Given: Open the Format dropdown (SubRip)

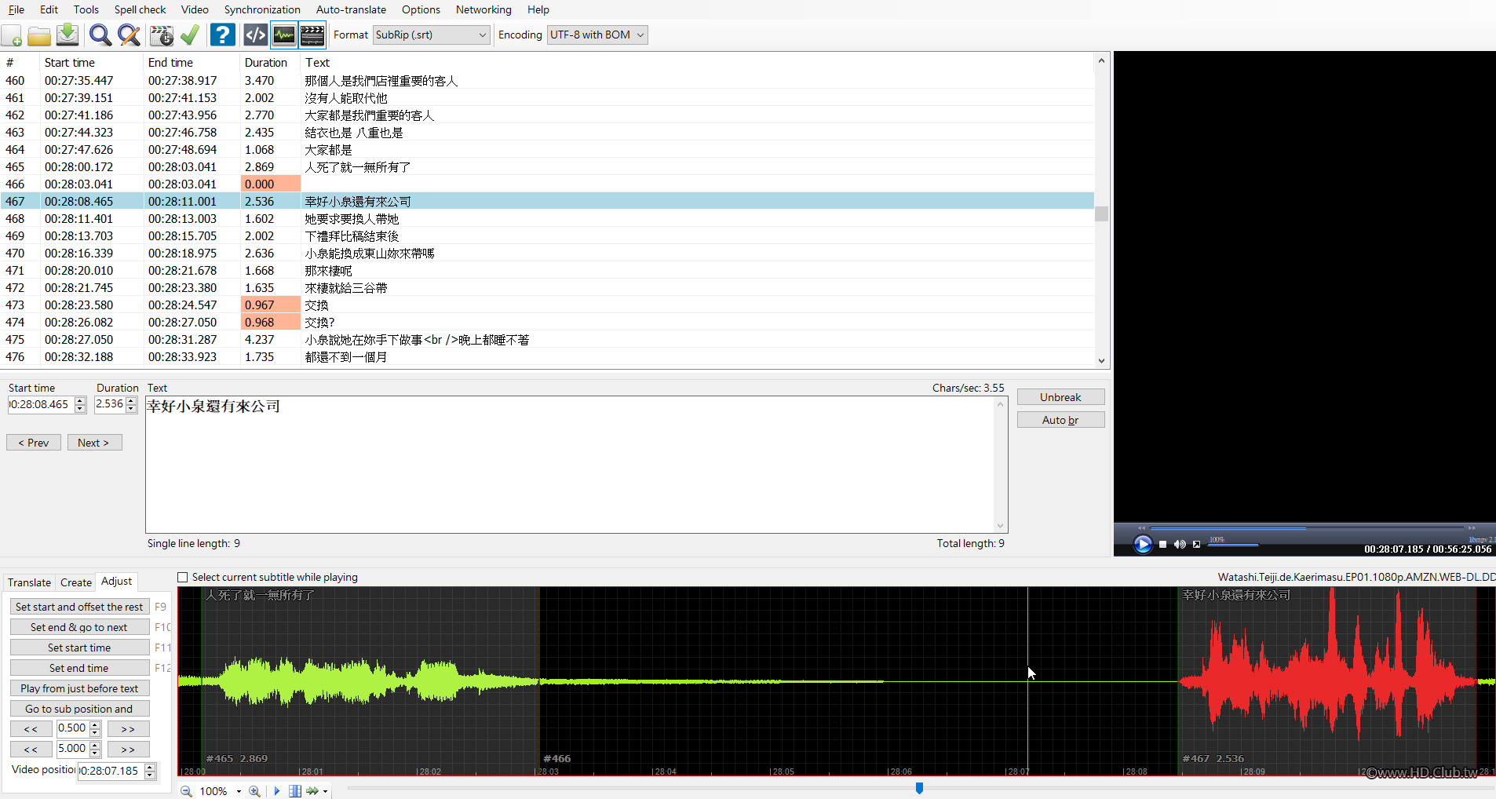Looking at the screenshot, I should pyautogui.click(x=432, y=35).
